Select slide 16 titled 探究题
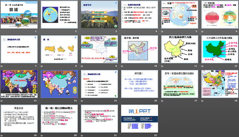 139,84
